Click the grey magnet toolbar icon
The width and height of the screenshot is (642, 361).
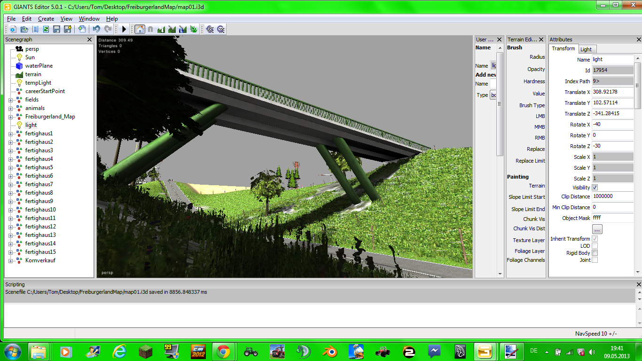(150, 29)
